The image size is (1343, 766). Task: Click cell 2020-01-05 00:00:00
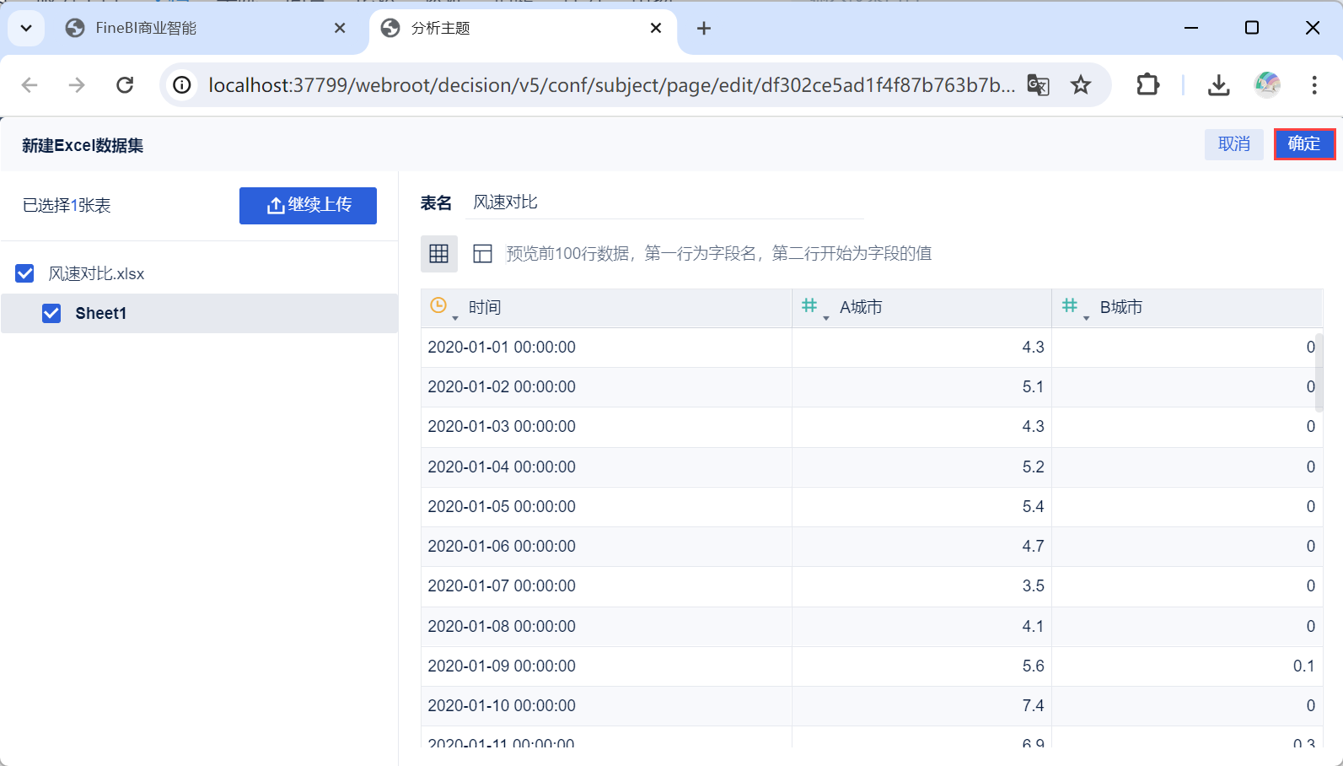point(607,507)
